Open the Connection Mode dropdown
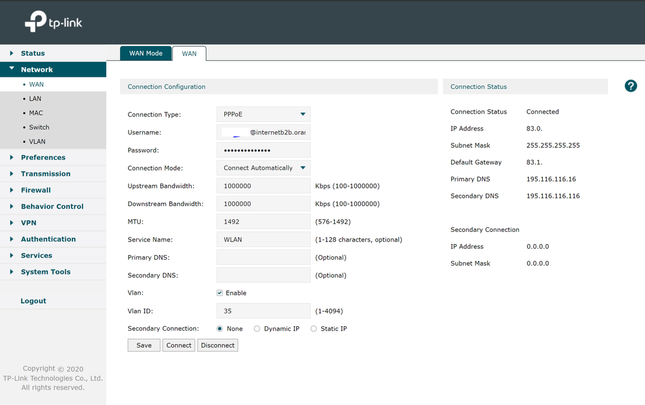Viewport: 645px width, 405px height. [x=263, y=168]
